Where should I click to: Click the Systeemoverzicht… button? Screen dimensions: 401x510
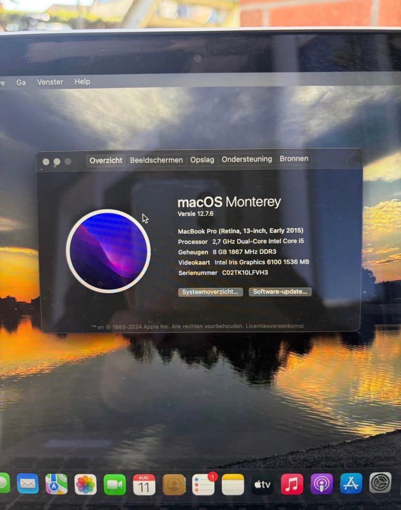point(210,292)
